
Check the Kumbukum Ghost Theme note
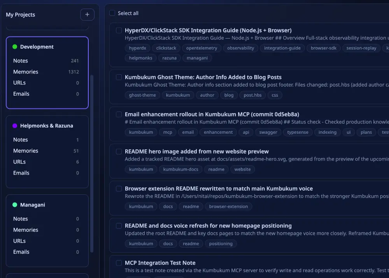click(x=119, y=77)
